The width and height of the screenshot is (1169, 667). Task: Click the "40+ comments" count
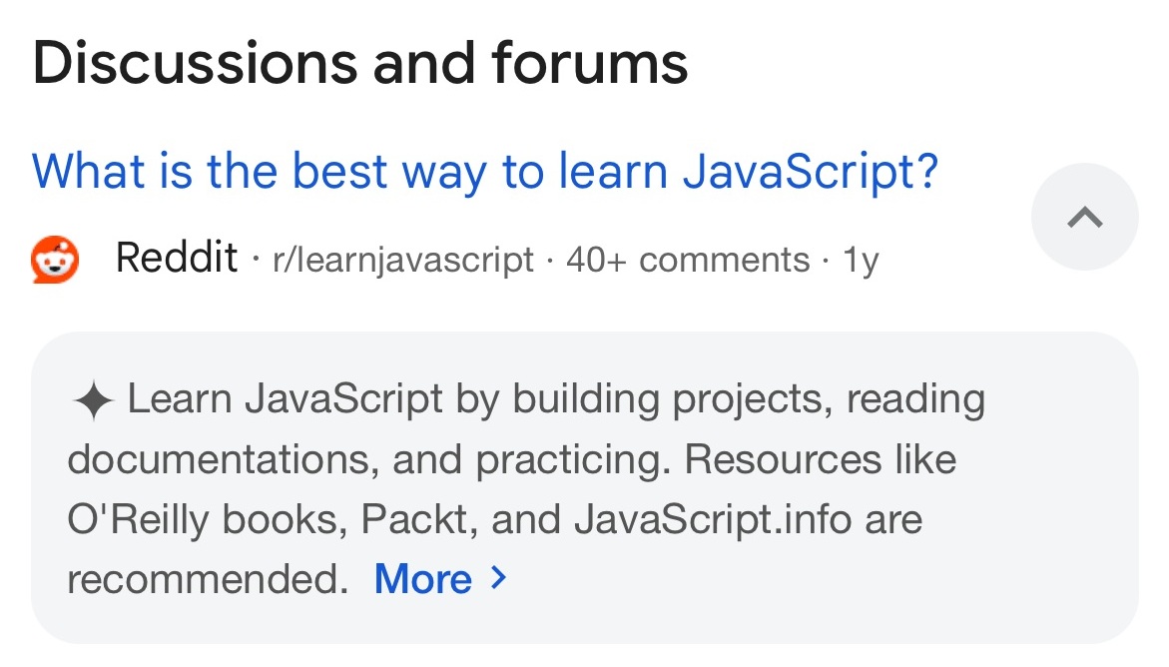point(688,261)
